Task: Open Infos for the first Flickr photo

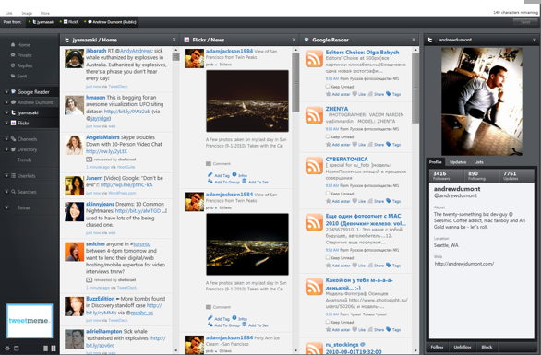Action: (x=239, y=175)
